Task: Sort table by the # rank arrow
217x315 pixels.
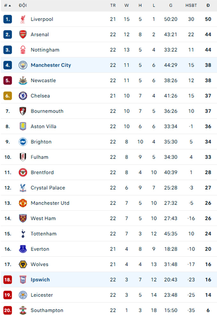Action: pos(8,5)
